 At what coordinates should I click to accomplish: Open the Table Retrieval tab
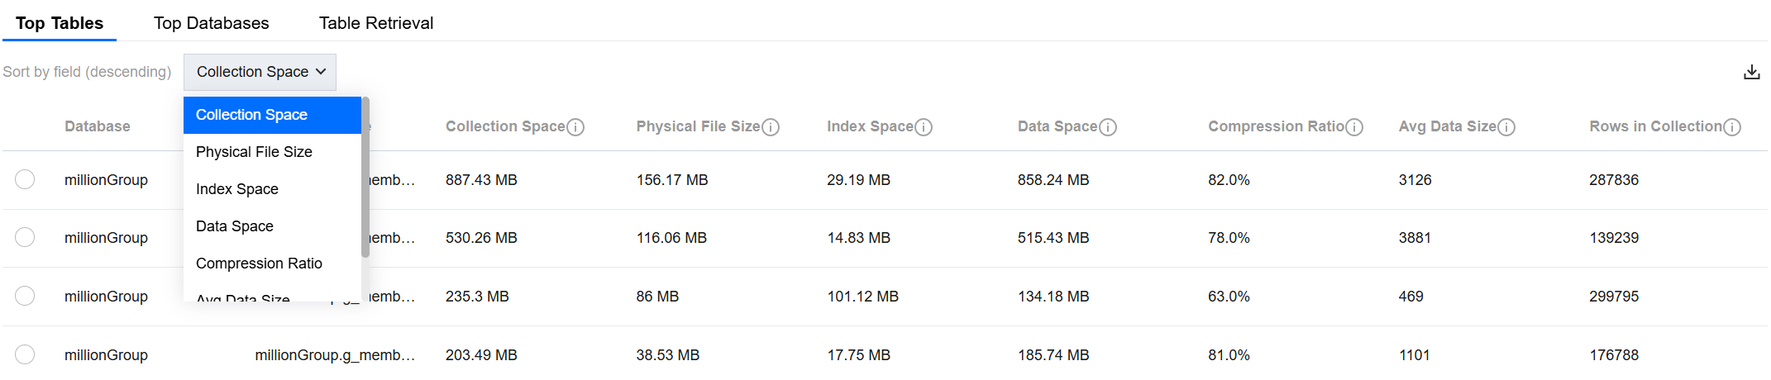click(x=376, y=23)
